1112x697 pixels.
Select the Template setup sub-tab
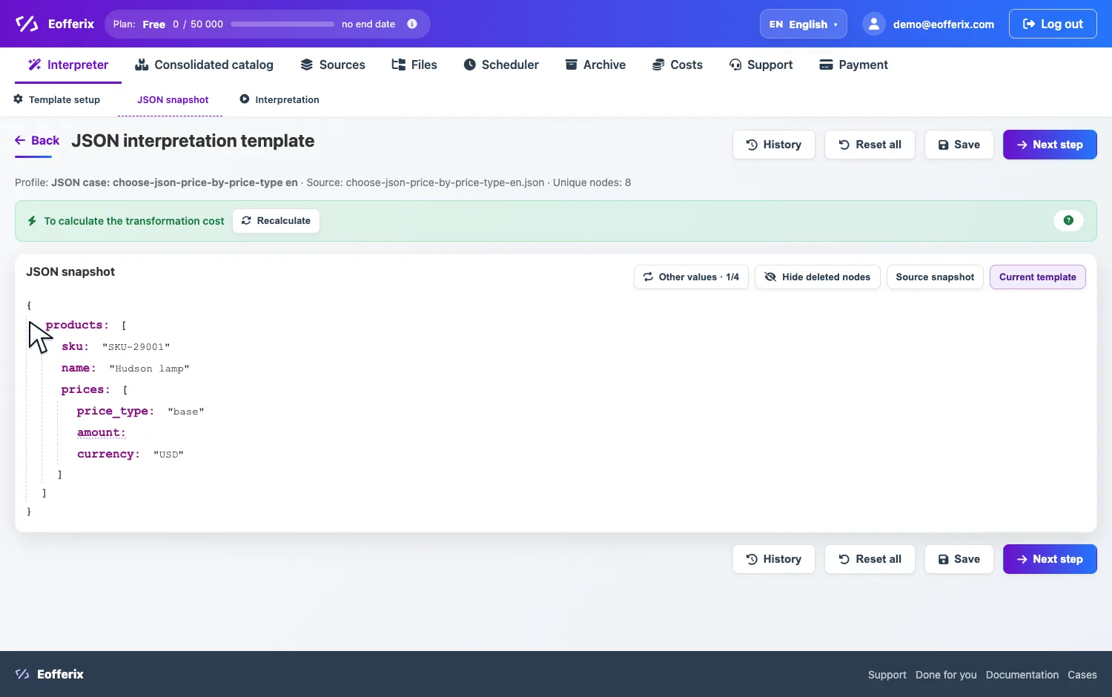tap(57, 99)
